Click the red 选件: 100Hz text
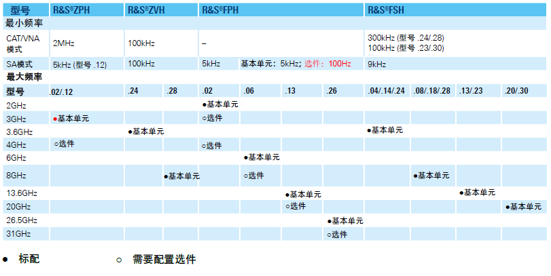Screen dimensions: 551x276 (327, 64)
